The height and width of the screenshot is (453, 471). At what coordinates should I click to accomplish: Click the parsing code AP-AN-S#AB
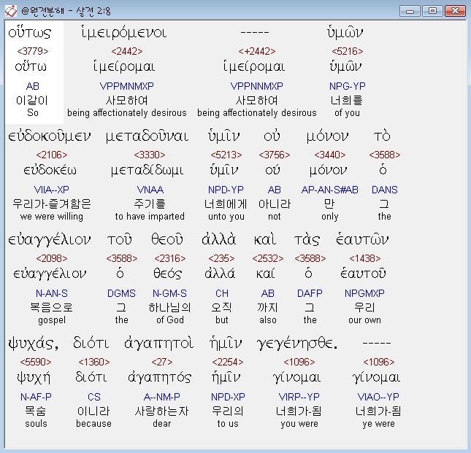click(330, 190)
